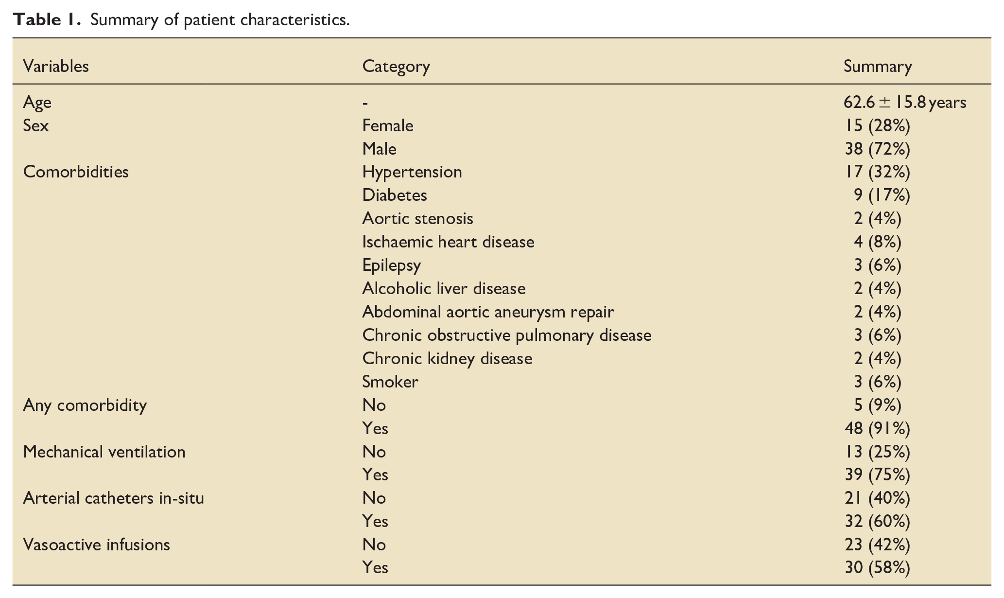Click the Smoker category cell
The height and width of the screenshot is (598, 1004).
point(390,382)
